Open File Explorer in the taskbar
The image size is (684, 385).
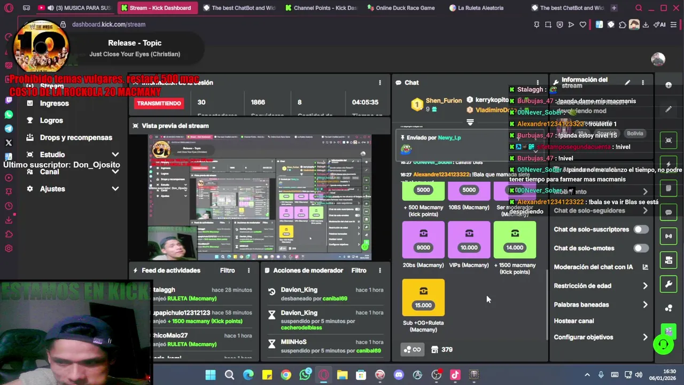342,375
